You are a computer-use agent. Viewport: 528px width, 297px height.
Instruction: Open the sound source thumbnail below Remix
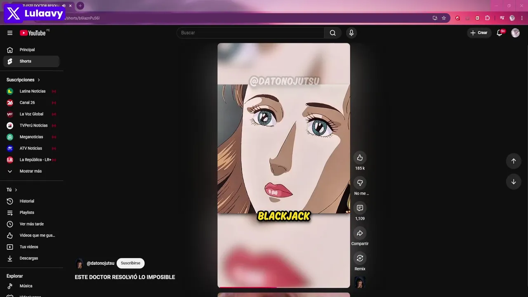360,283
